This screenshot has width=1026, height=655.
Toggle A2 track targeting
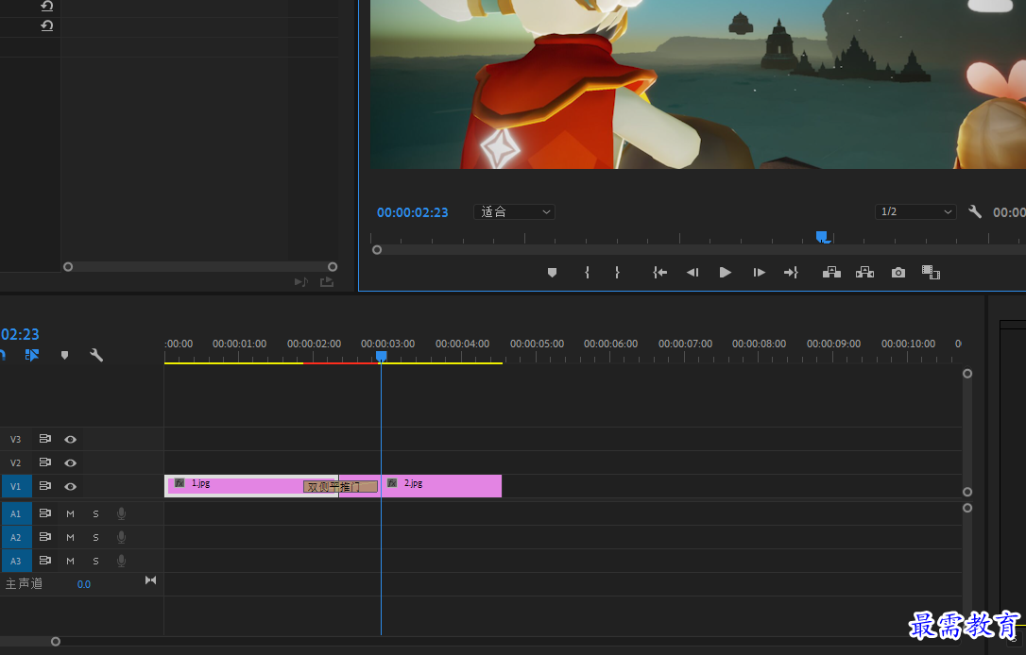pos(16,537)
